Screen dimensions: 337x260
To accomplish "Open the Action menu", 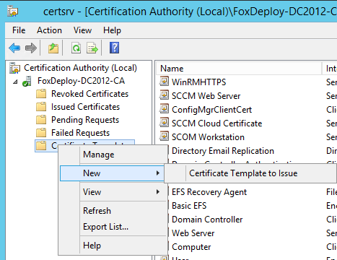I will pos(49,30).
